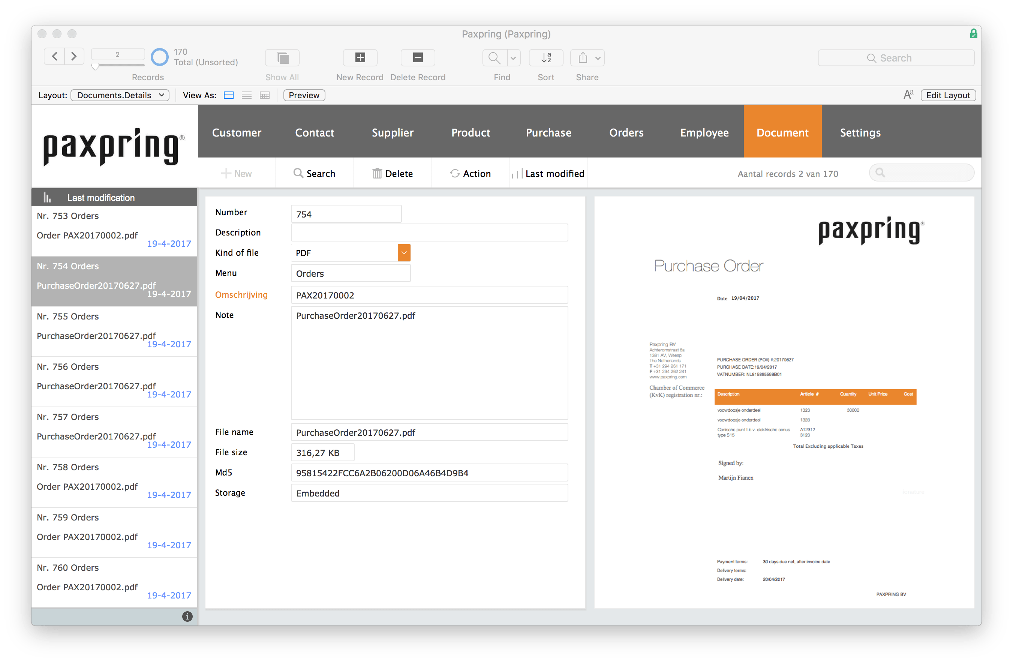Click the Delete Record icon

[x=418, y=57]
